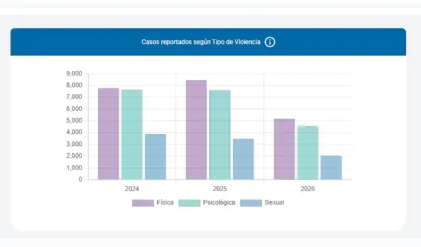
Task: Click the 2026 axis label
Action: 308,189
